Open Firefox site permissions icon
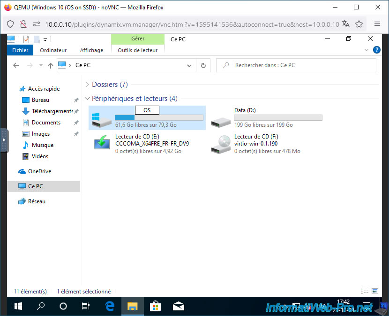Viewport: 389px width, 316px height. click(37, 24)
